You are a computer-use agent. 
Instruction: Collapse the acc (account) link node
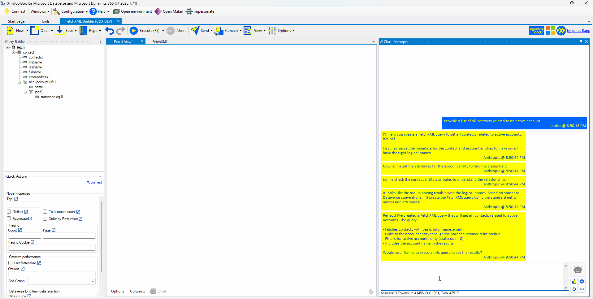pos(19,82)
